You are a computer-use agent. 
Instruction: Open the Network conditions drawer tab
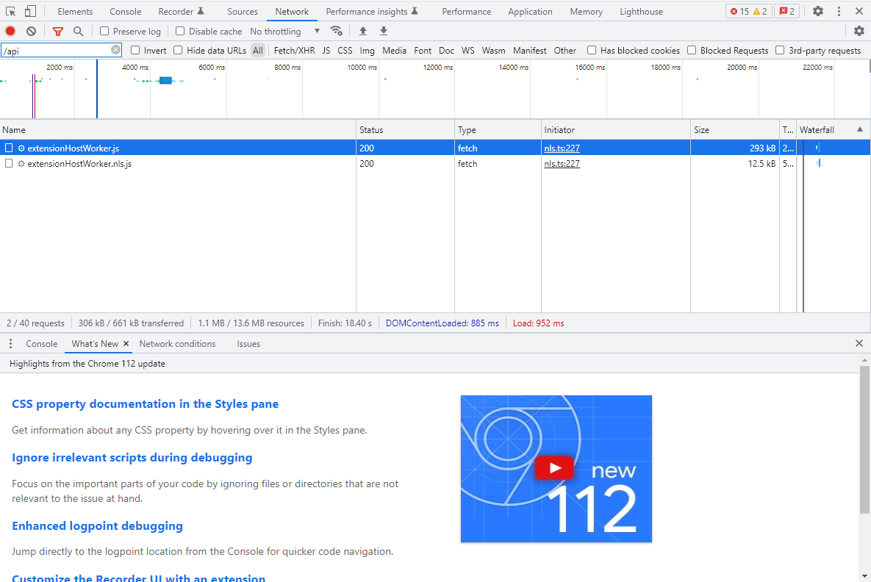[x=177, y=343]
